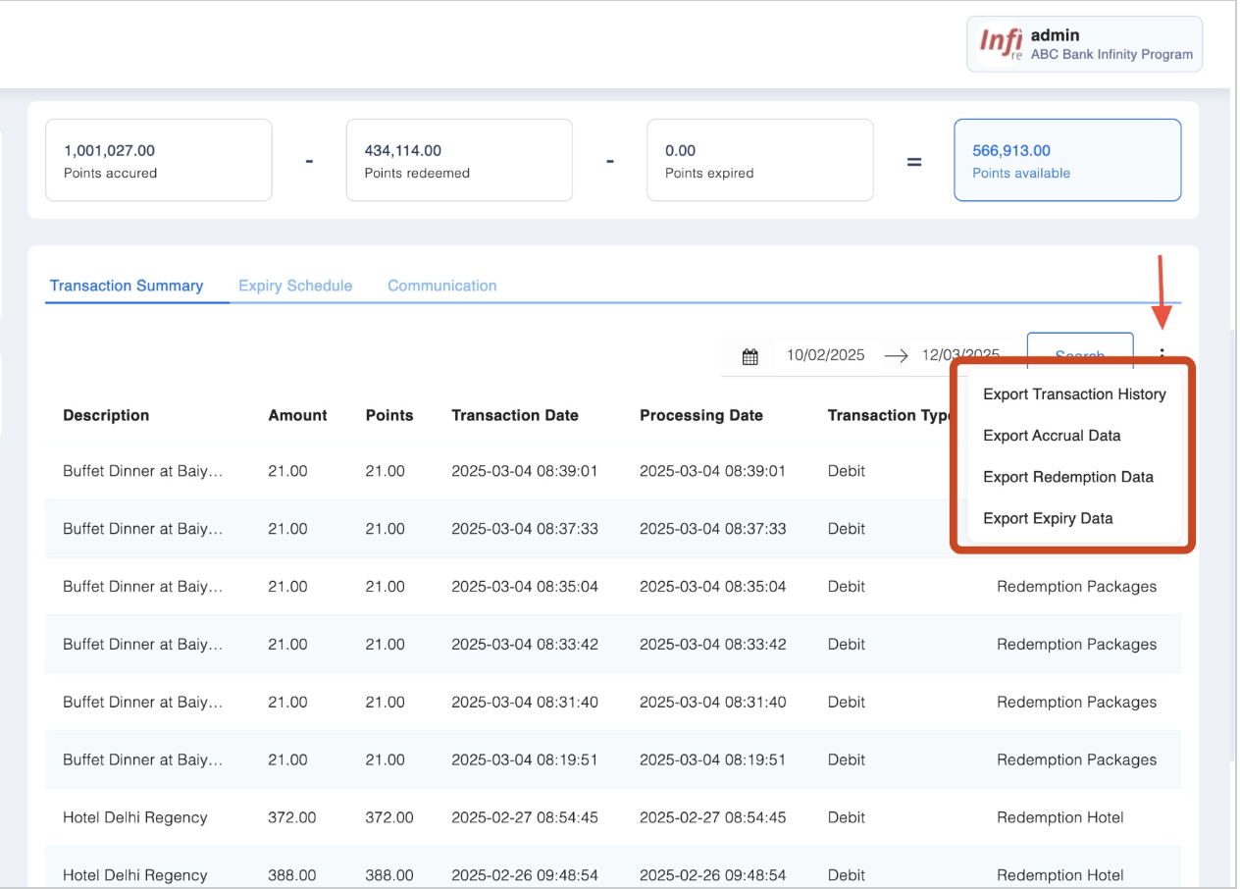Viewport: 1240px width, 889px height.
Task: Click the Infi program logo
Action: click(1001, 43)
